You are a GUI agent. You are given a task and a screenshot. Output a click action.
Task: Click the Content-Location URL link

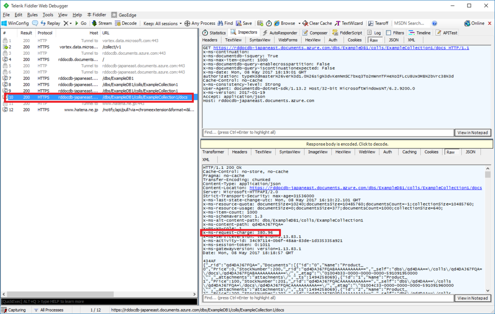point(365,188)
